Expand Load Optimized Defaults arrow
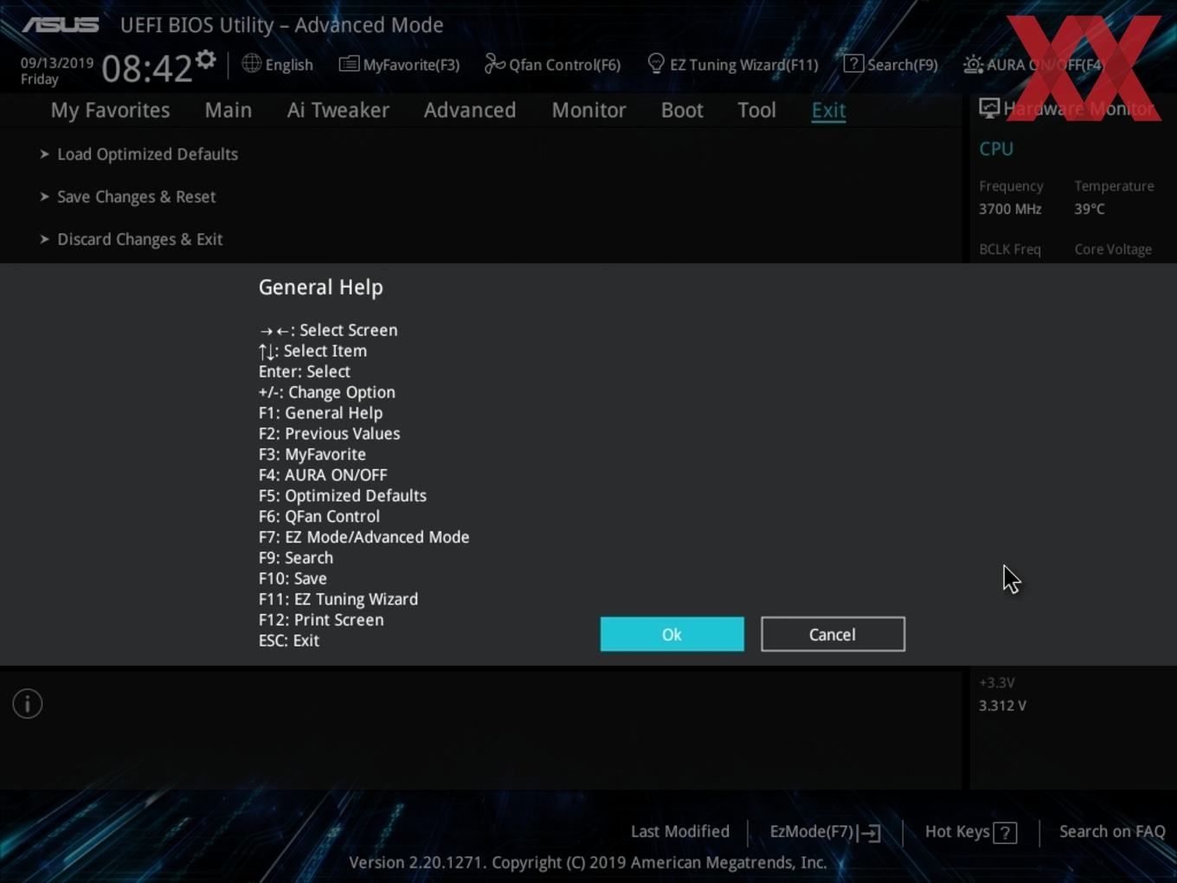1177x883 pixels. click(44, 154)
